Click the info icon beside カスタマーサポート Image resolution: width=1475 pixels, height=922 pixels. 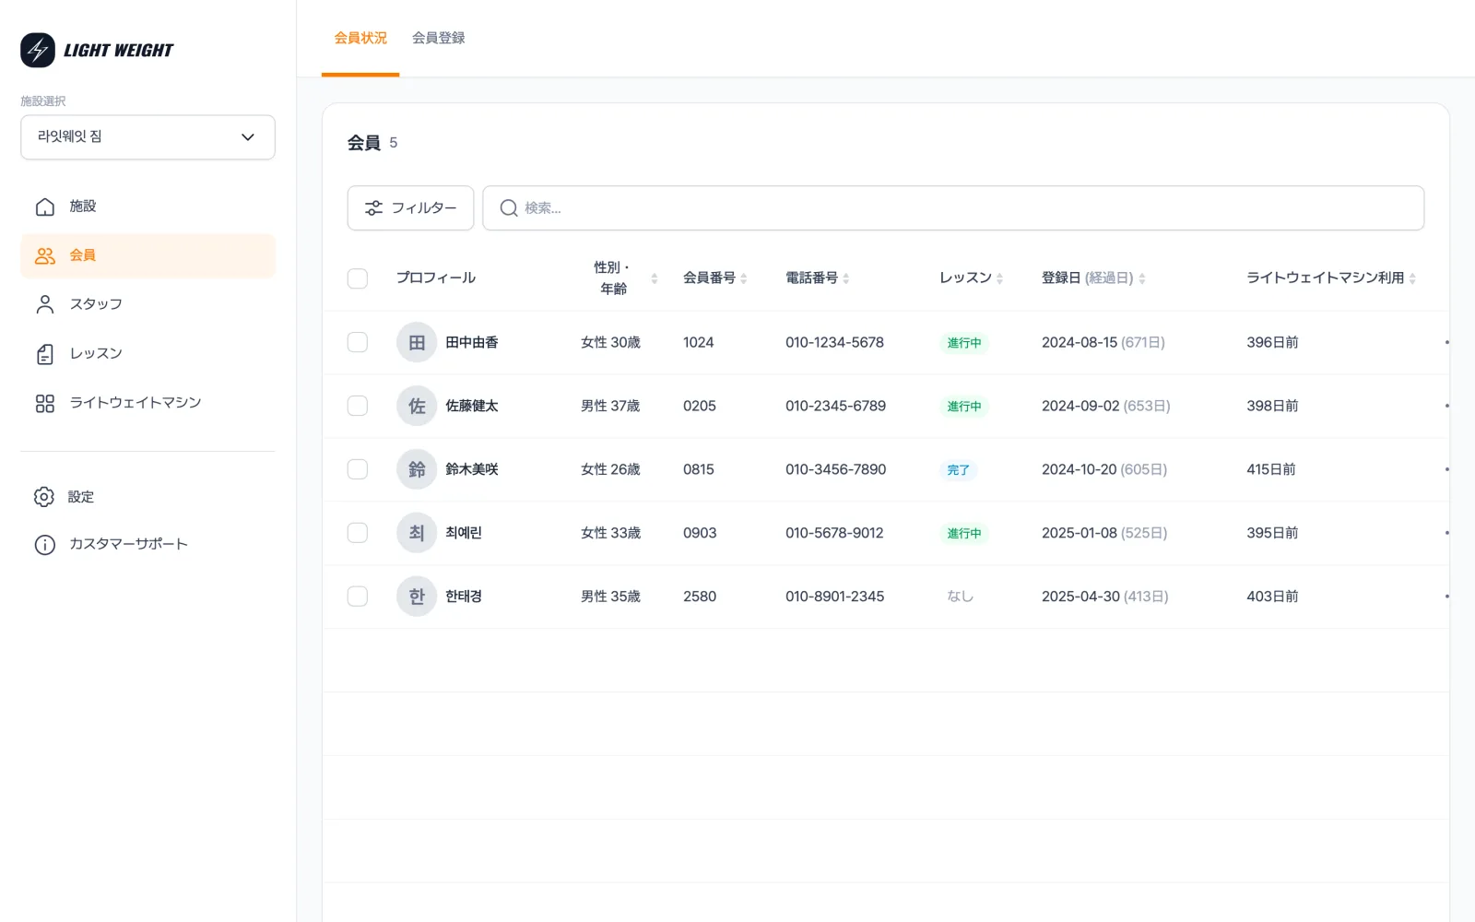pyautogui.click(x=45, y=545)
